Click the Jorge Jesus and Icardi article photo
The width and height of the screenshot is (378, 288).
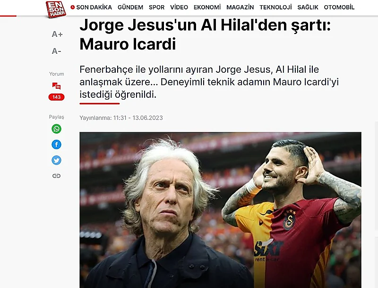(220, 210)
